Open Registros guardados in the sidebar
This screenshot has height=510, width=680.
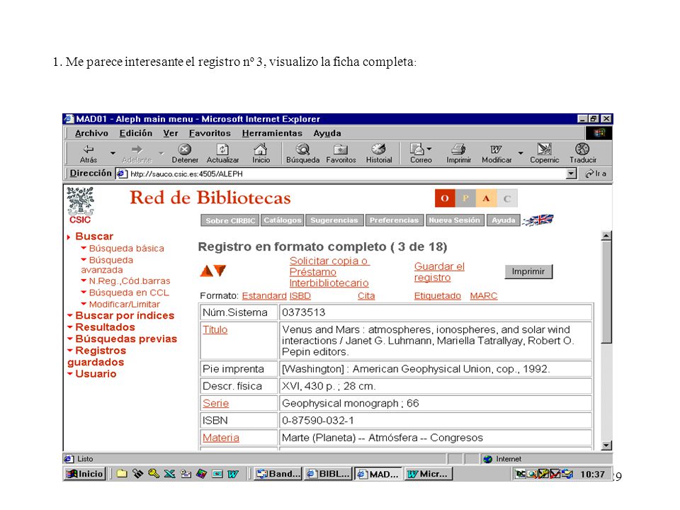(97, 356)
